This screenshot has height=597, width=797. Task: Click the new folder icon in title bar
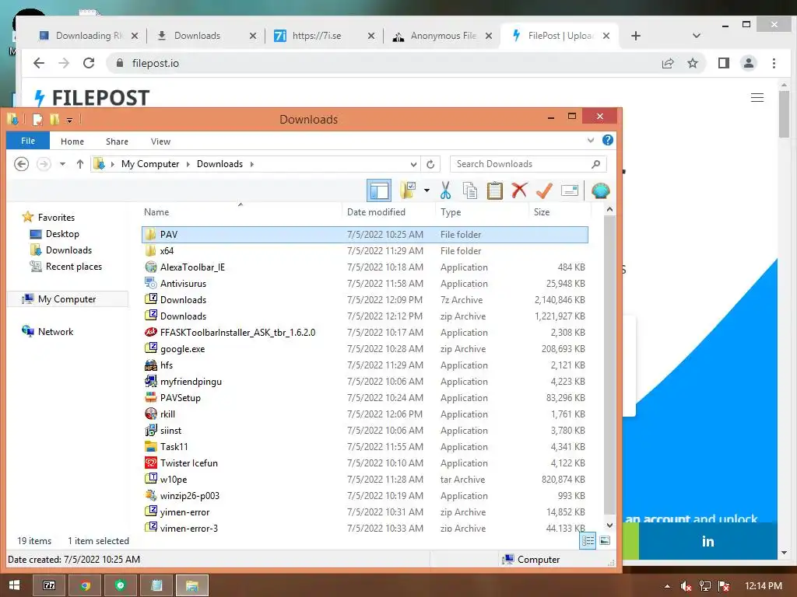54,119
